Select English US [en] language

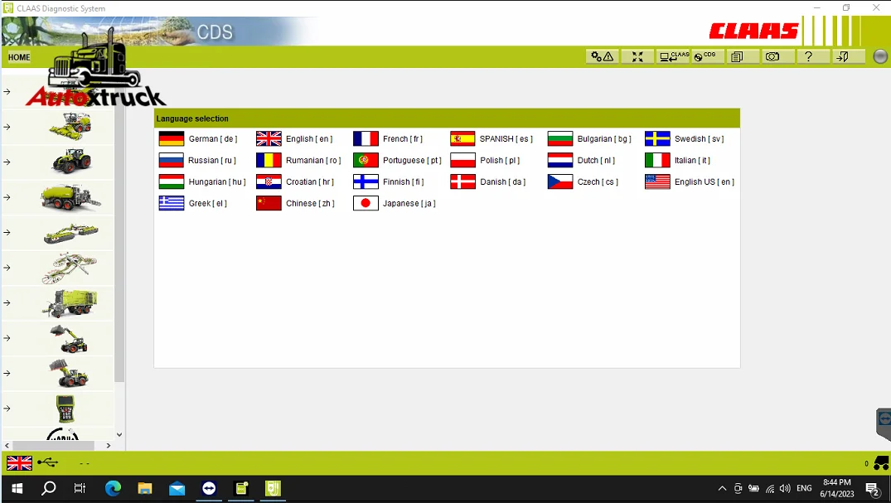tap(690, 181)
